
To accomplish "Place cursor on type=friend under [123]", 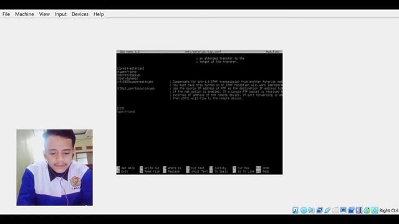I will coord(126,111).
